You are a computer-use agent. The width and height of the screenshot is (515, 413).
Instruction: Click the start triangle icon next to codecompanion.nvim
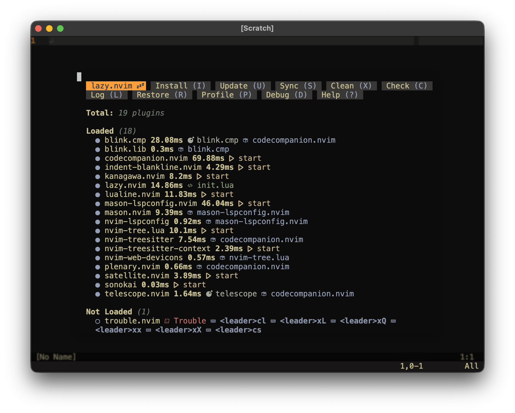point(231,159)
